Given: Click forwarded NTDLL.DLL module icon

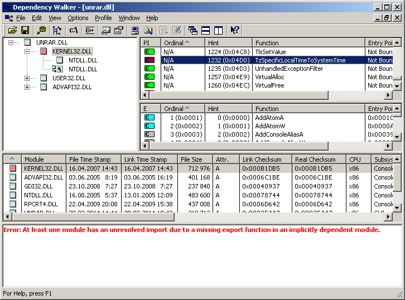Looking at the screenshot, I should 57,69.
